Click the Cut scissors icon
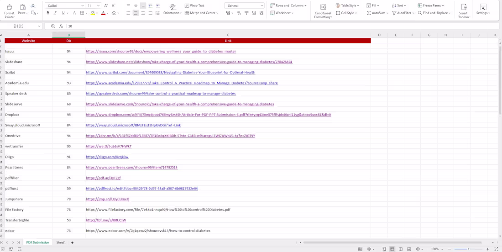Screen dimensions: 502x252 point(33,6)
